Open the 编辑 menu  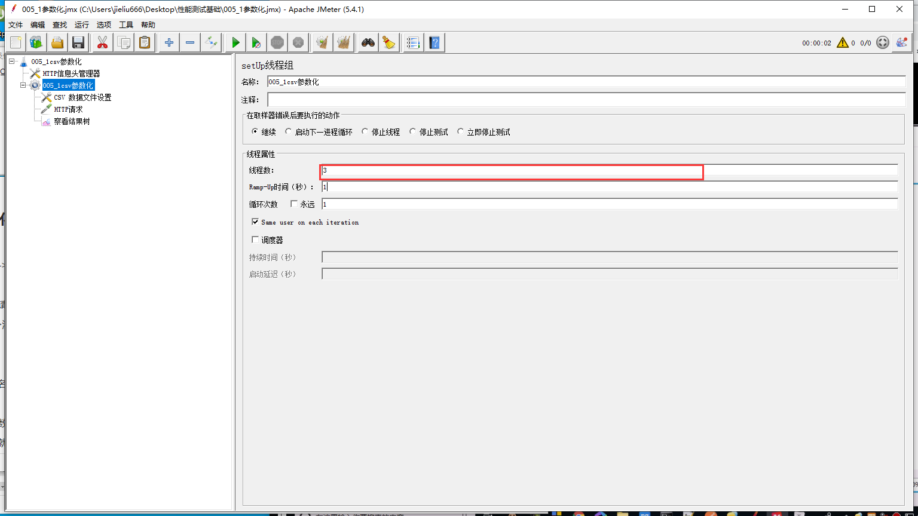coord(38,24)
